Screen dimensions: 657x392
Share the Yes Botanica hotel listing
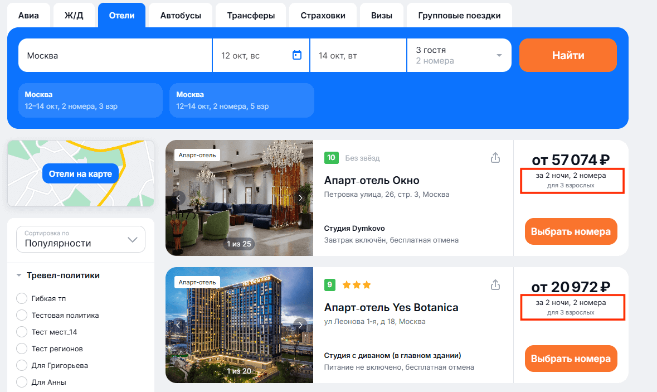(x=495, y=285)
